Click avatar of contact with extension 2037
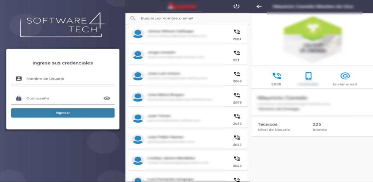Image resolution: width=373 pixels, height=182 pixels. pyautogui.click(x=138, y=139)
